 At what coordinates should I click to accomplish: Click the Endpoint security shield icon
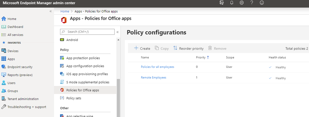point(3,67)
